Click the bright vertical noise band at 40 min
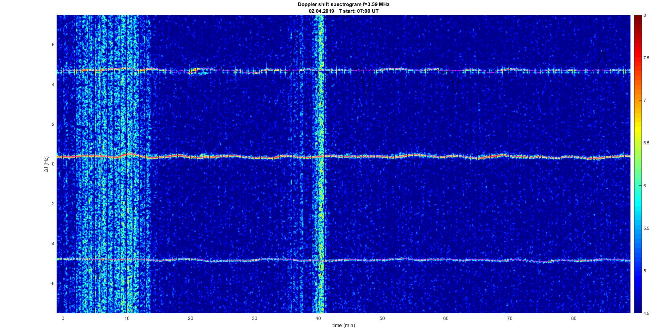 click(321, 164)
